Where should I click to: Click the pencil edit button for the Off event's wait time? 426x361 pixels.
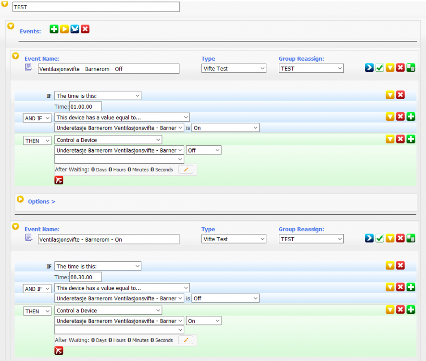(186, 169)
